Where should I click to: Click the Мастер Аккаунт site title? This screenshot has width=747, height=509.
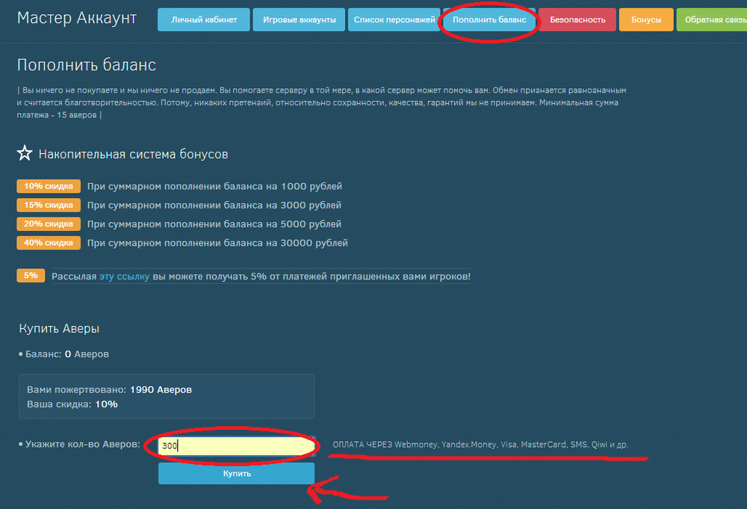click(x=77, y=18)
